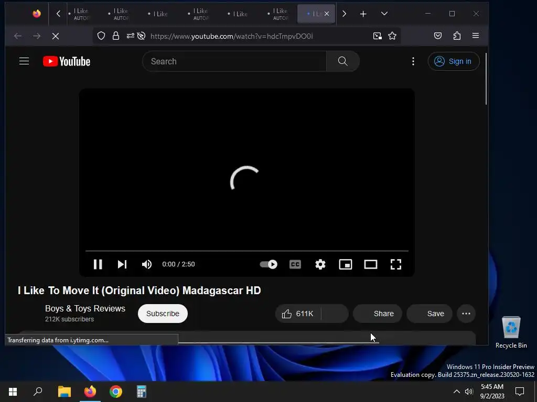This screenshot has height=402, width=537.
Task: Click the video title text
Action: point(139,291)
